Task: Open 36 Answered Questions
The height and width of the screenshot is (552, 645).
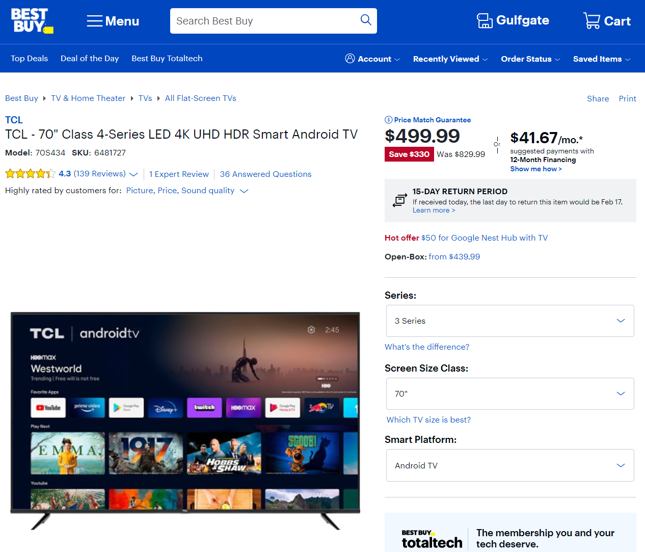Action: 265,174
